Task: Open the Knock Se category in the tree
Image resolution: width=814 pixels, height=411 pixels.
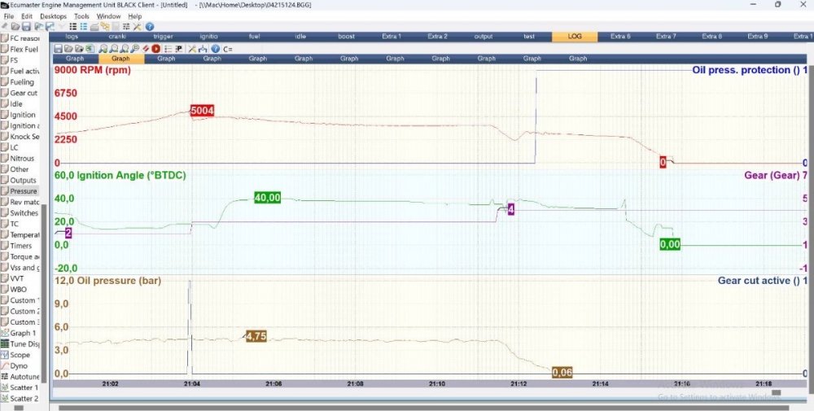Action: 24,137
